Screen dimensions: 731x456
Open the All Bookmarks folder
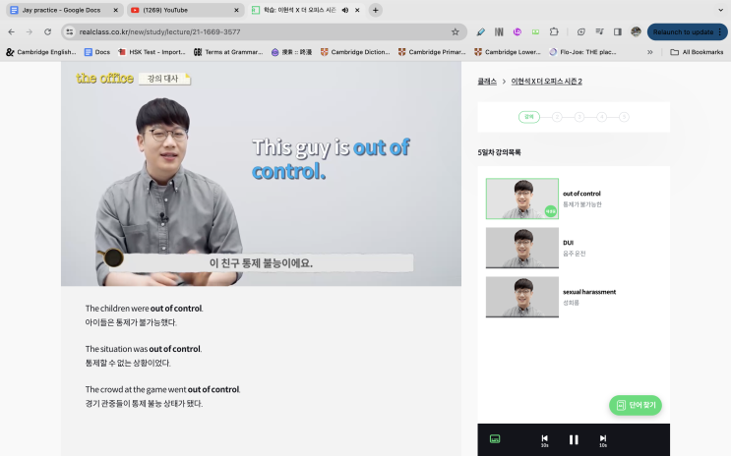point(697,52)
